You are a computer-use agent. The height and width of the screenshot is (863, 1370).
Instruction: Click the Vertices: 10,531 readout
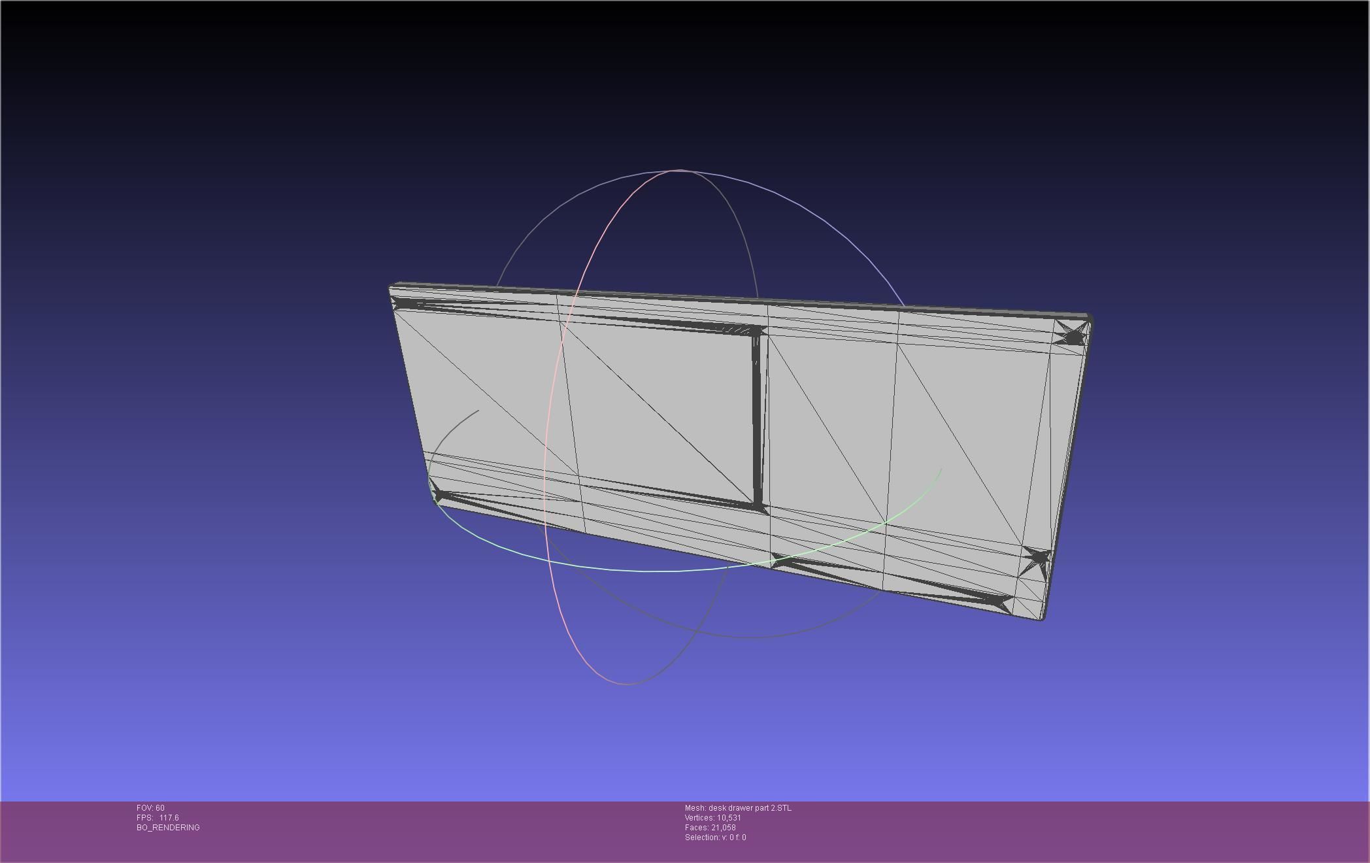(x=712, y=818)
